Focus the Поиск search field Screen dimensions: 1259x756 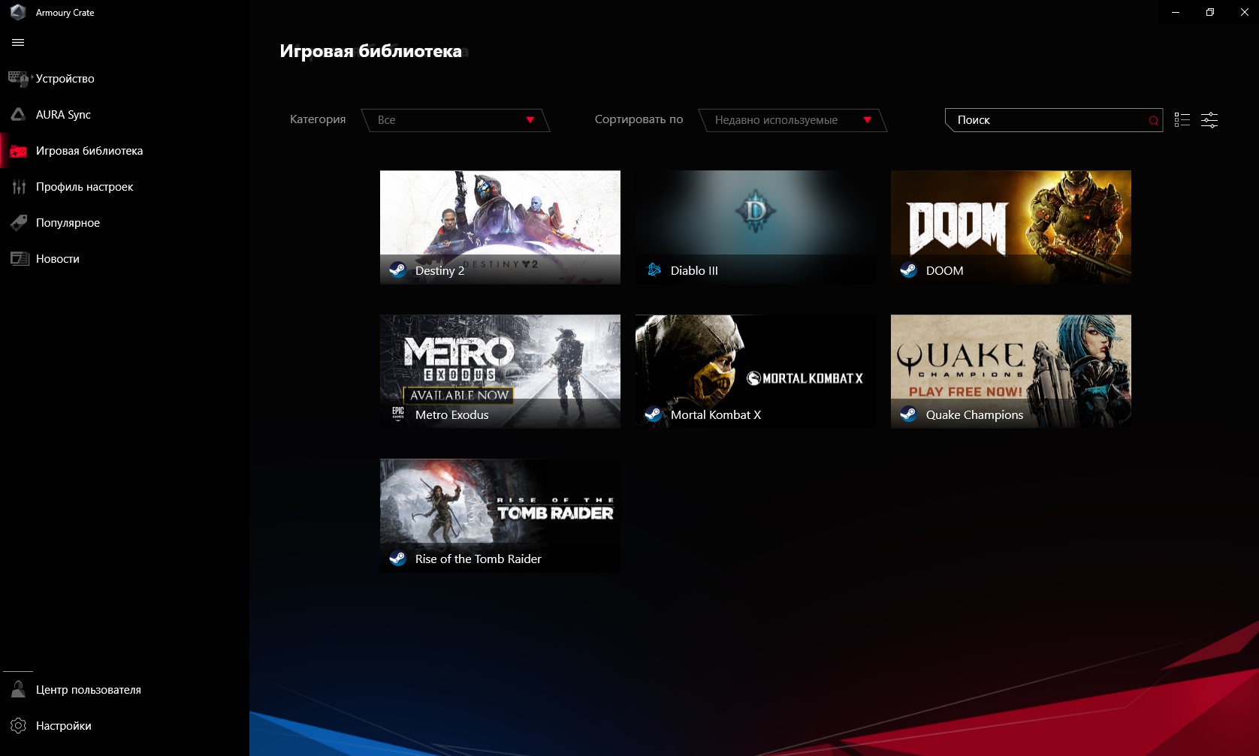coord(1053,120)
